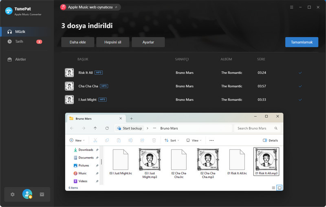Switch Explorer to details list view
This screenshot has width=326, height=207.
[x=273, y=187]
